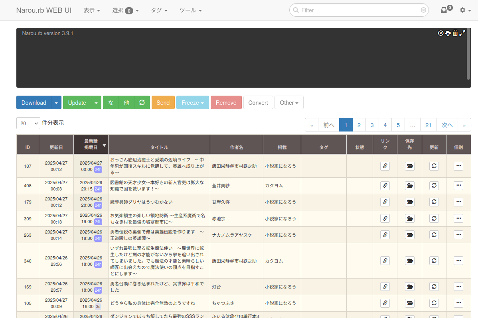This screenshot has width=478, height=318.
Task: Open the Other dropdown
Action: [x=289, y=102]
